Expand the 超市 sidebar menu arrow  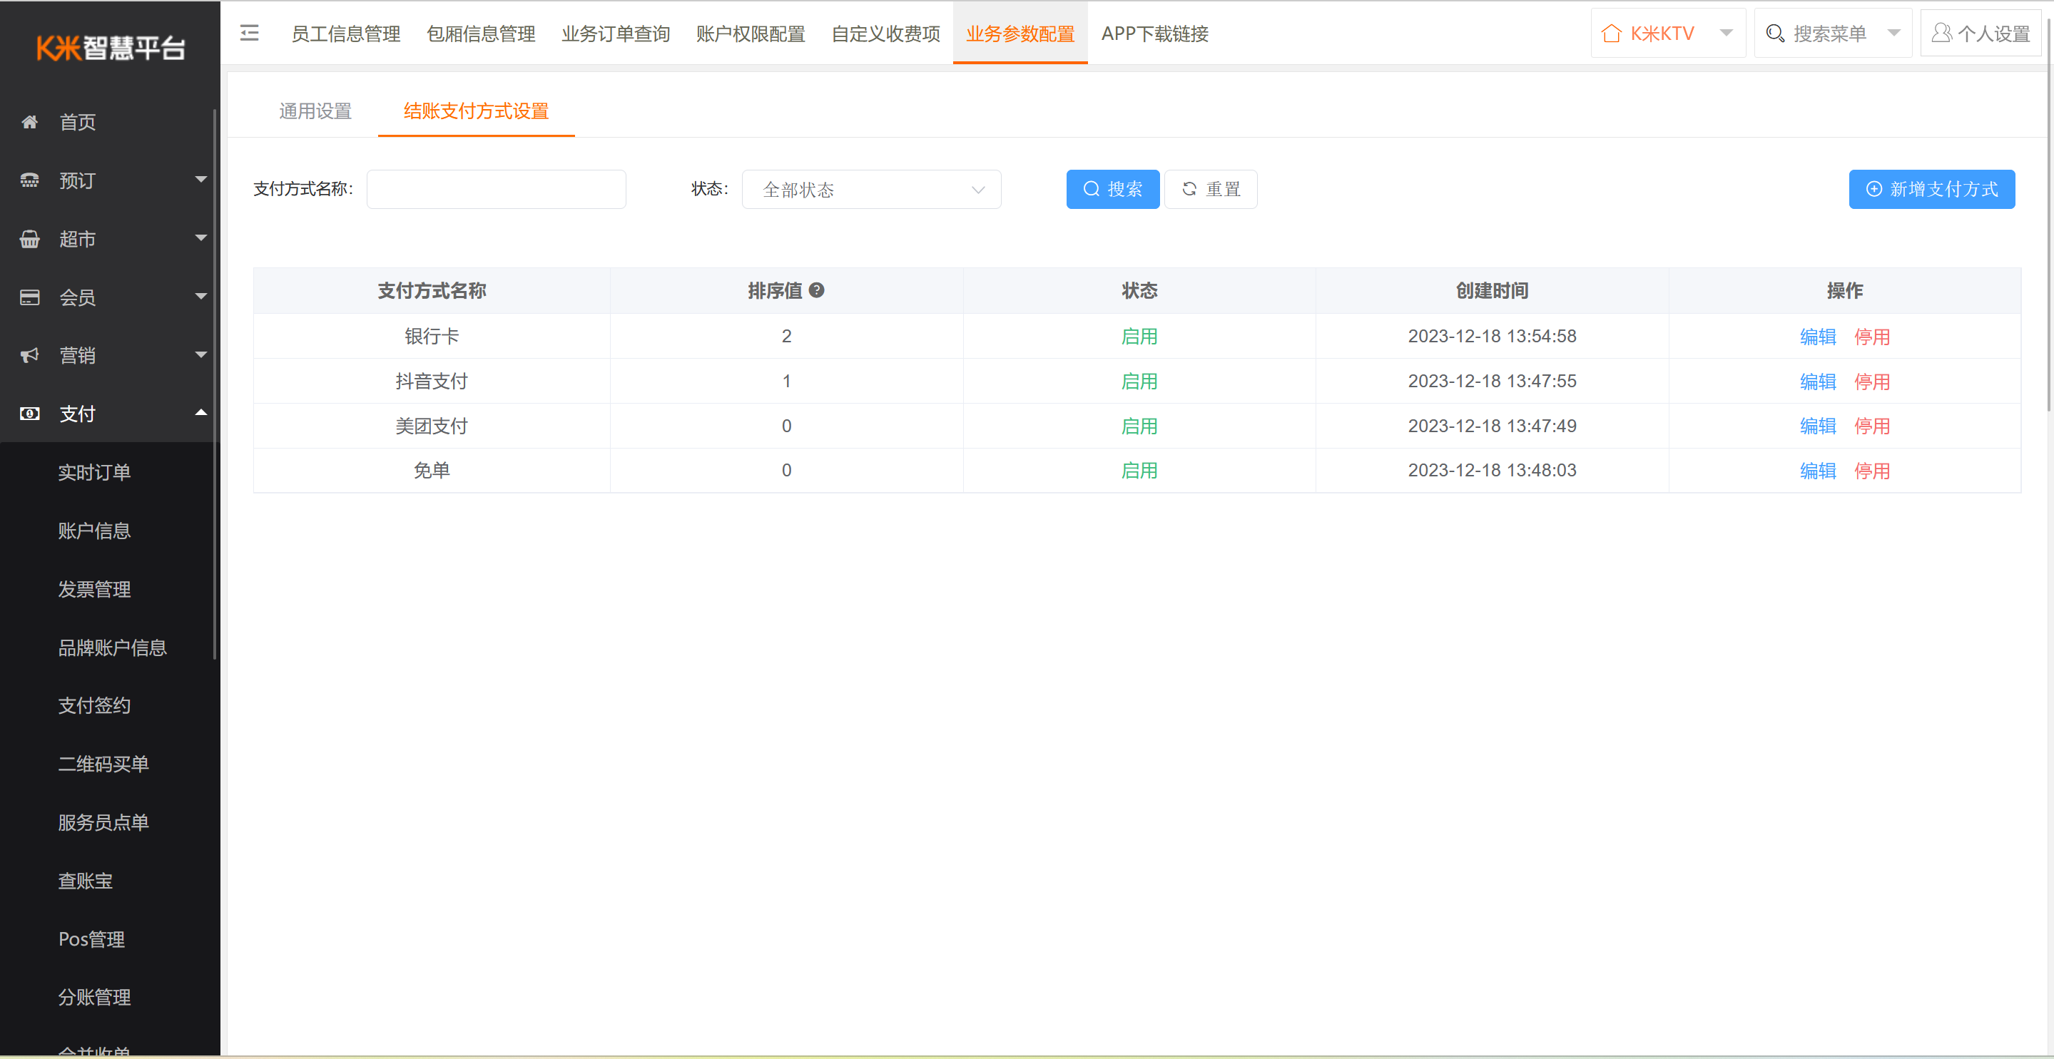click(201, 237)
